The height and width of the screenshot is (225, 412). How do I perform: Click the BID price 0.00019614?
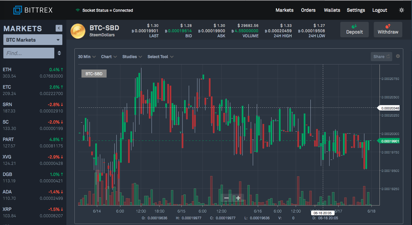[178, 31]
